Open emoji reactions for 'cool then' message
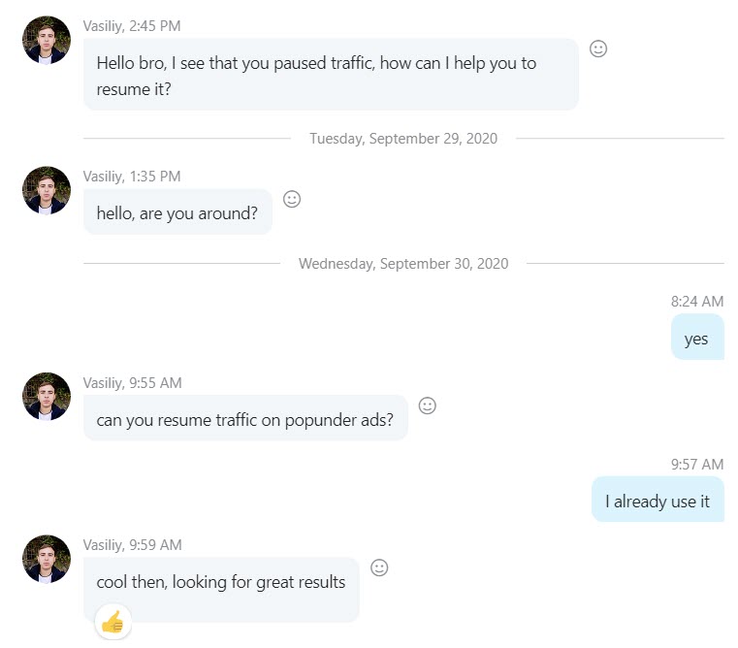This screenshot has width=738, height=648. click(379, 567)
